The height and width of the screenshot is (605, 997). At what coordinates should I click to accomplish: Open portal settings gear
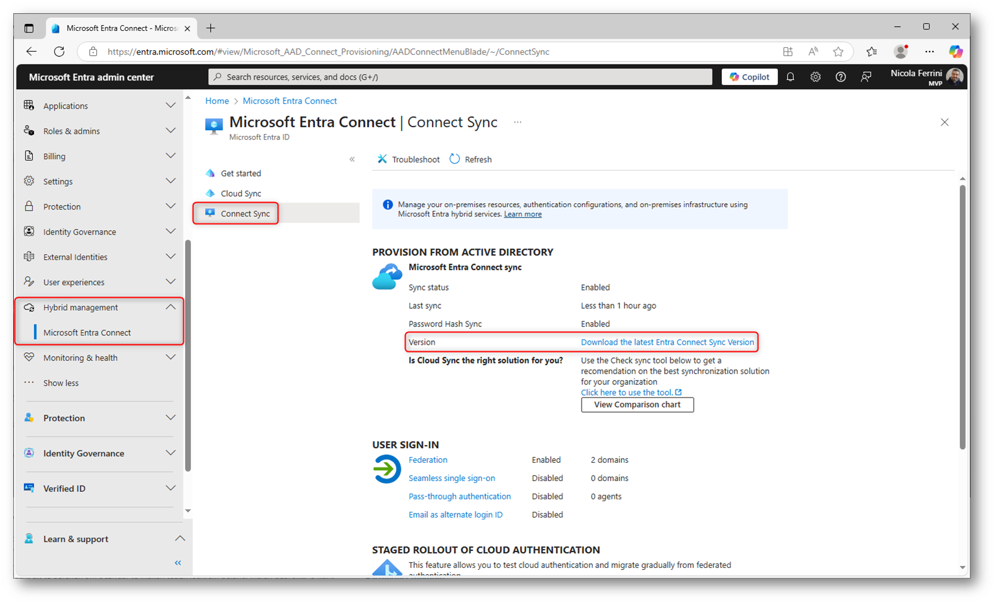815,77
